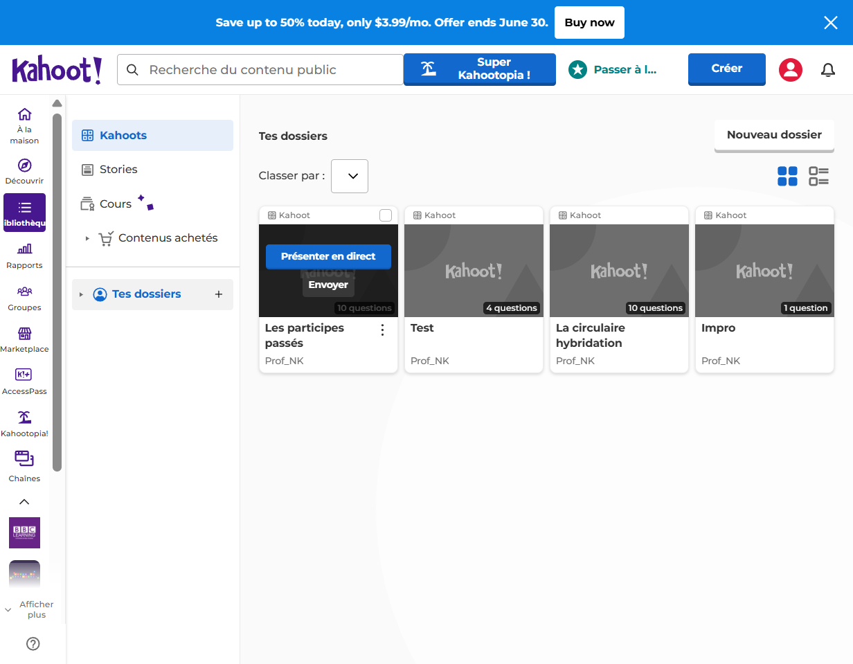
Task: Expand Contenus achetés tree arrow
Action: coord(87,238)
